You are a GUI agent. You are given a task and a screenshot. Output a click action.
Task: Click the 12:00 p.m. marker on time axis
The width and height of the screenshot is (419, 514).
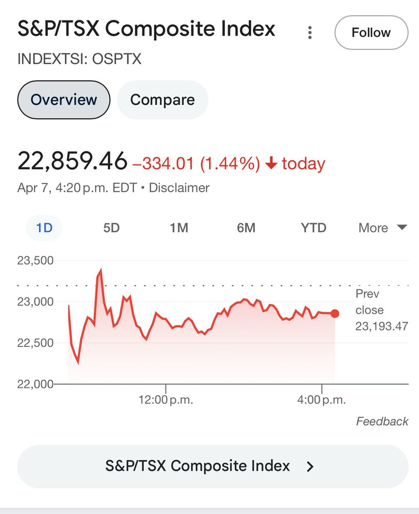(x=166, y=399)
